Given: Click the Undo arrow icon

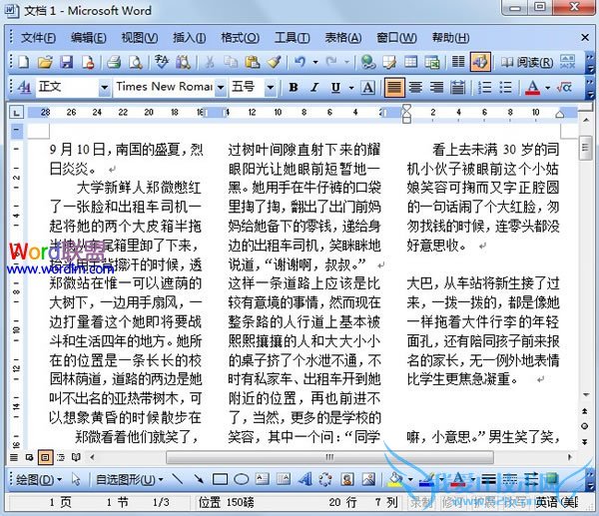Looking at the screenshot, I should pos(300,62).
